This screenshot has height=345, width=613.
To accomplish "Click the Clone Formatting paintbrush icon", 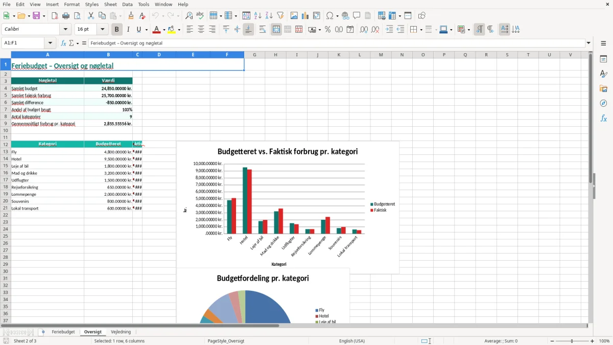I will pyautogui.click(x=131, y=16).
